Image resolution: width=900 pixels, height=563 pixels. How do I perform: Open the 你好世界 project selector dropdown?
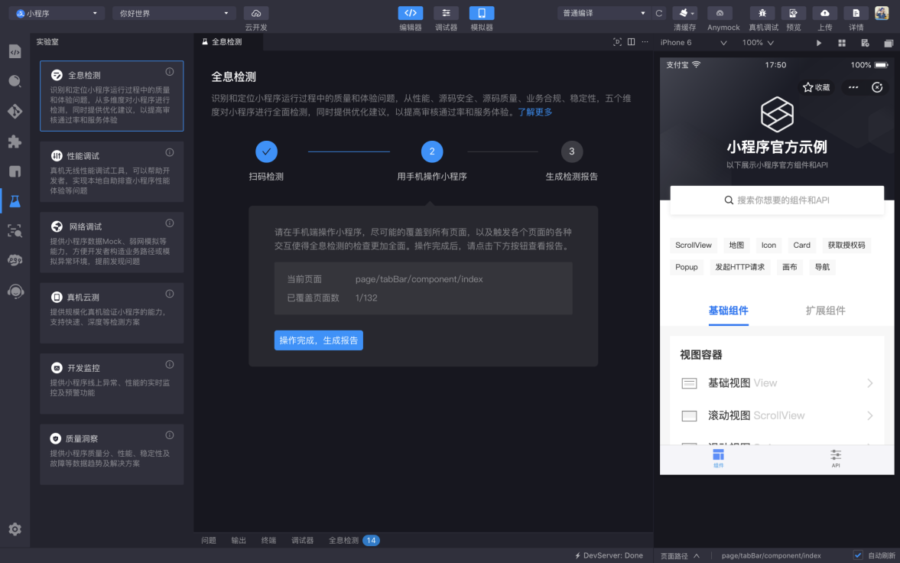(174, 13)
